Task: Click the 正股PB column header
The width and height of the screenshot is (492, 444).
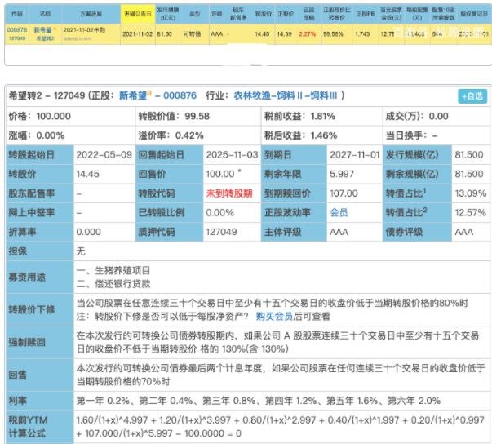Action: click(366, 14)
